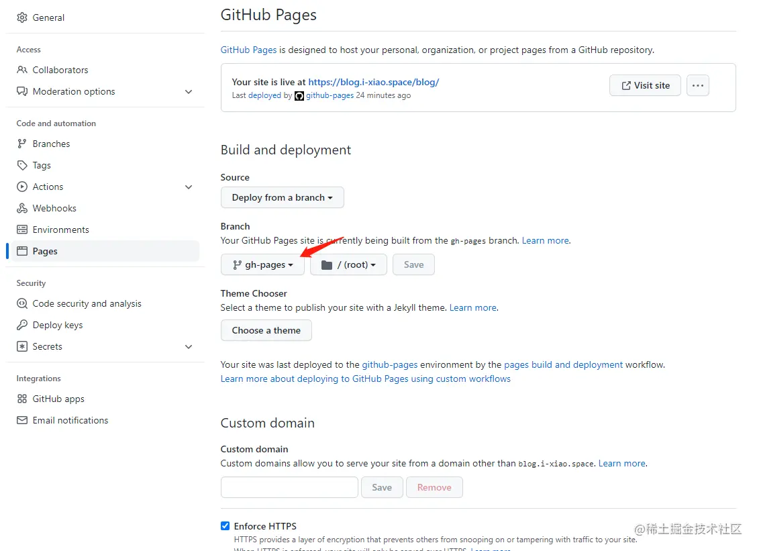Open the blog.i-xiao.space/blog/ site link

click(x=374, y=82)
